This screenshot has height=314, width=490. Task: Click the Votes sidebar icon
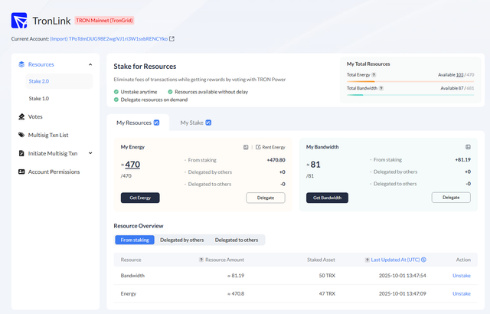(x=21, y=116)
